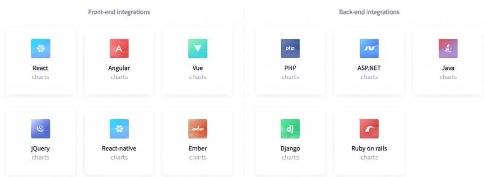Click the Ruby on rails text label

[x=369, y=149]
